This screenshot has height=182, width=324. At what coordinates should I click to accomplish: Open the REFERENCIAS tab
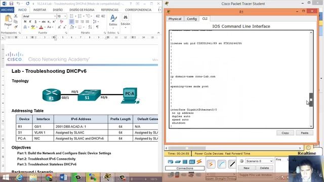(x=109, y=10)
